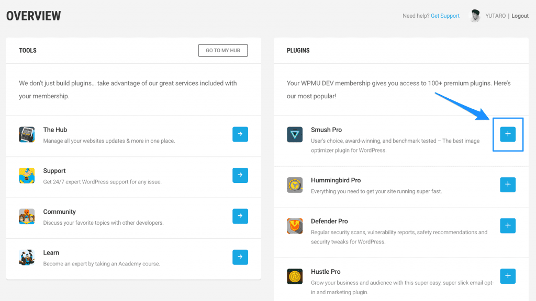Click the Community tool icon
536x301 pixels.
[x=27, y=216]
